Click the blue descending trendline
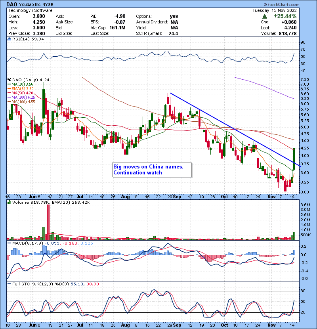 tap(235, 130)
